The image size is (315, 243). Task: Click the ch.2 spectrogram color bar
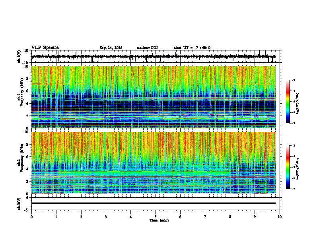288,167
